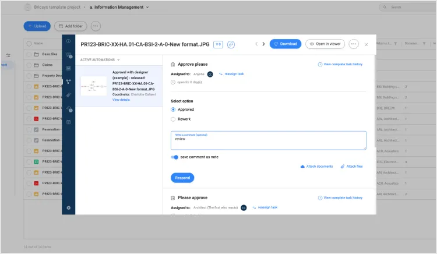Click the V0 version badge
The height and width of the screenshot is (254, 437).
(218, 44)
